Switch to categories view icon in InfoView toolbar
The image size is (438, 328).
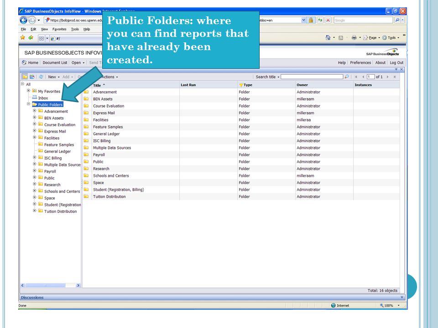pos(32,77)
